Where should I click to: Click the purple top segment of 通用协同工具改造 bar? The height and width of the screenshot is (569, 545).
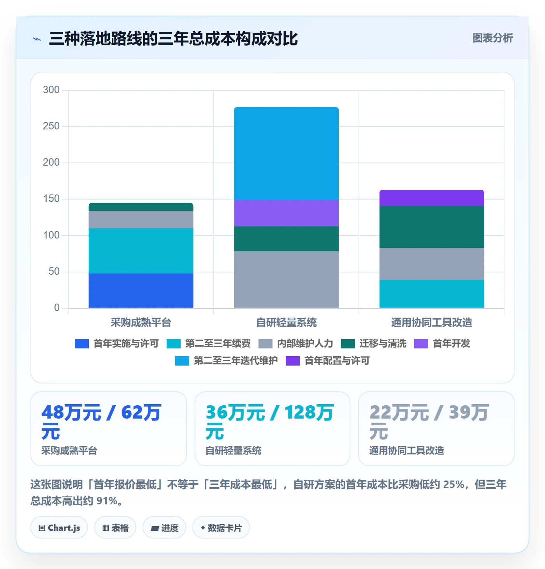pos(432,198)
